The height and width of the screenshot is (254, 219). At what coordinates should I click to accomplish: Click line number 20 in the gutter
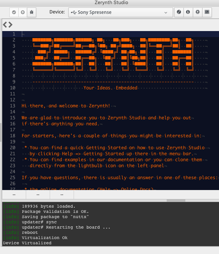coord(13,147)
